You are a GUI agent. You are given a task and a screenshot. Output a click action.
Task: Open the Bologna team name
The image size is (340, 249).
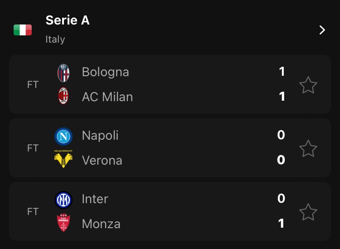106,72
